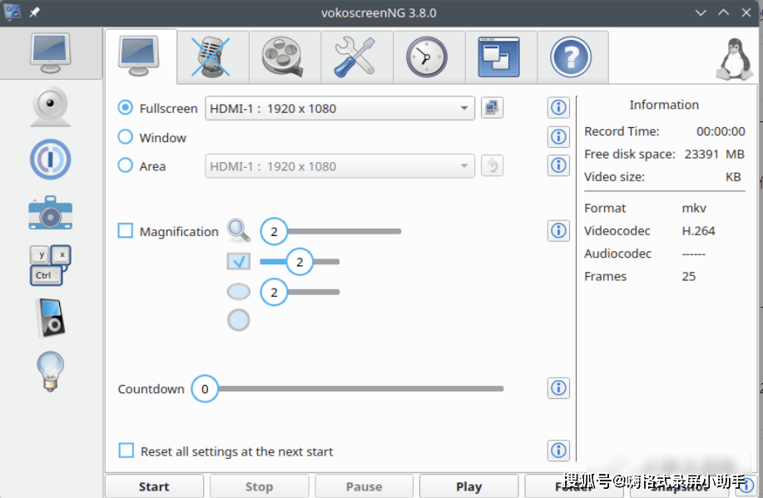Click the Record Time value 00:00:00
This screenshot has height=498, width=763.
click(x=721, y=131)
